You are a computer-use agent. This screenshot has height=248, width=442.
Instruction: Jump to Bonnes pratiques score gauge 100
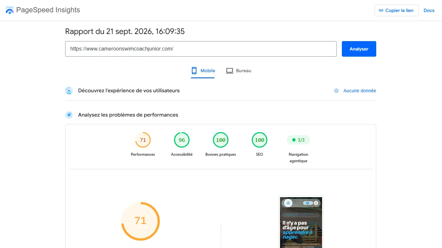tap(221, 140)
